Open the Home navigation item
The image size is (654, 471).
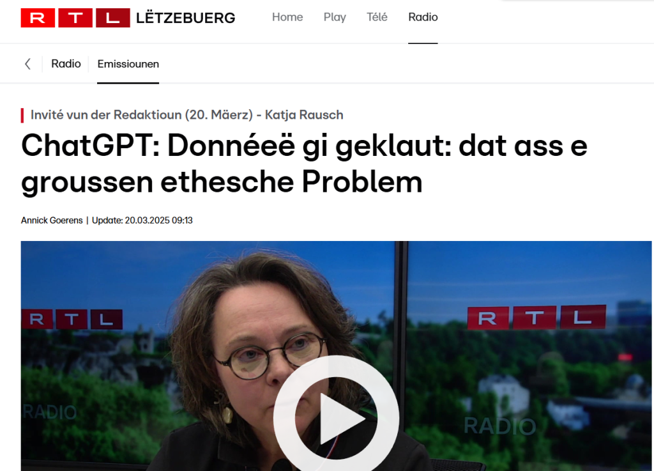[x=287, y=17]
